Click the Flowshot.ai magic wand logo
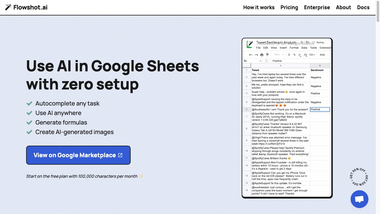Viewport: 380px width, 214px height. 8,7
